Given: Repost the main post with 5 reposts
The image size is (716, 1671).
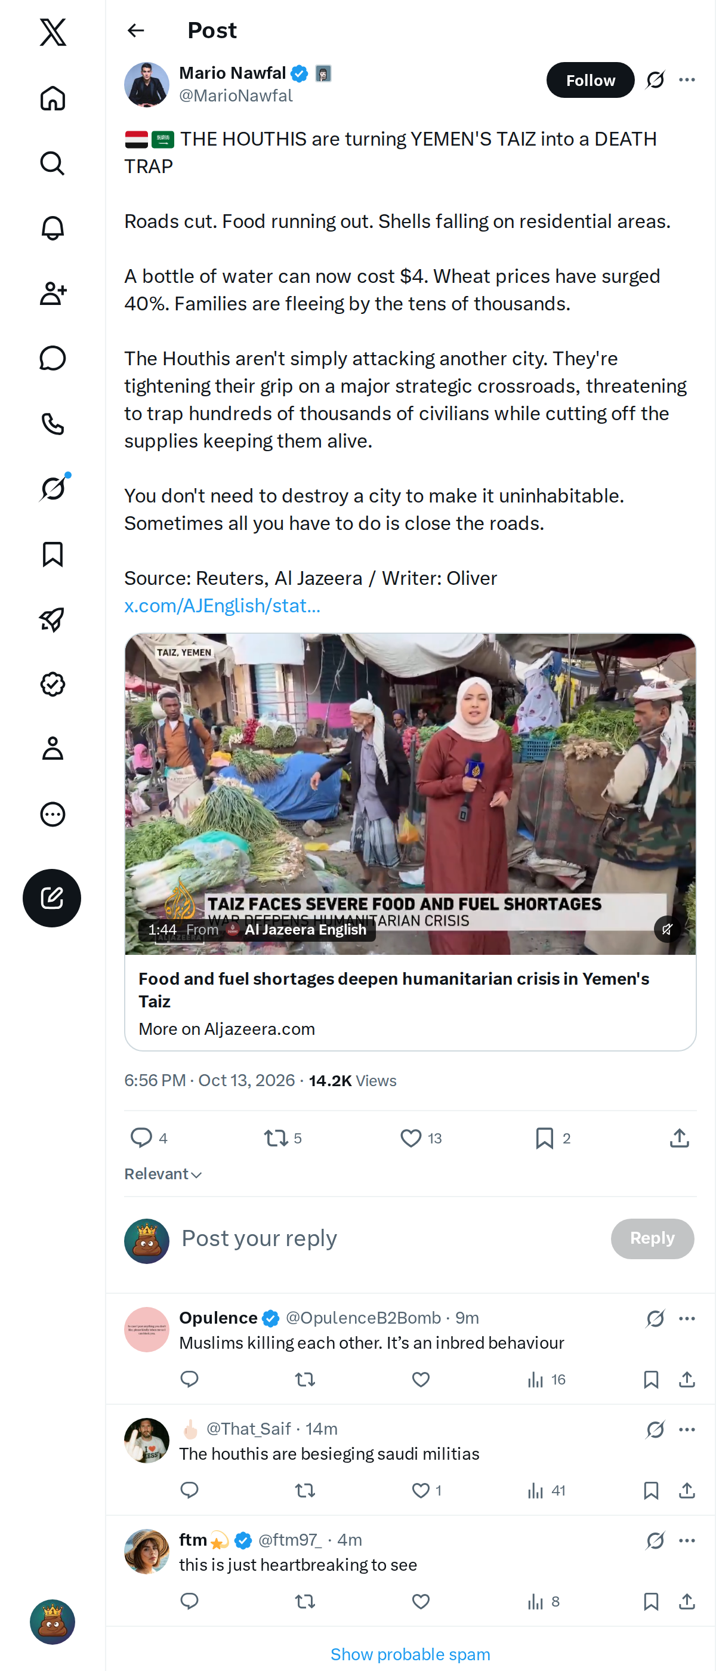Looking at the screenshot, I should tap(283, 1138).
